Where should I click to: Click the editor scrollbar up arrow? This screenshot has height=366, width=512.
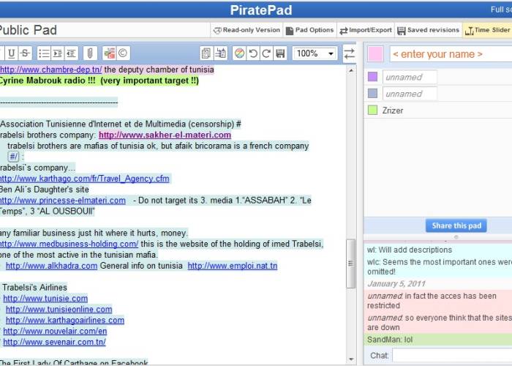point(351,70)
